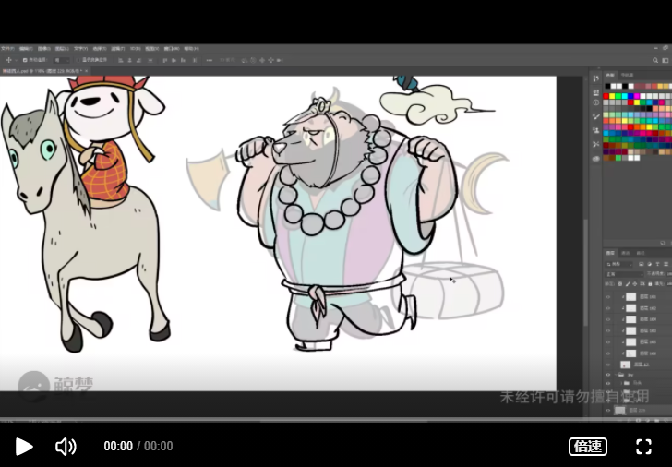Image resolution: width=672 pixels, height=467 pixels.
Task: Pick the red swatch in color grid
Action: 606,96
